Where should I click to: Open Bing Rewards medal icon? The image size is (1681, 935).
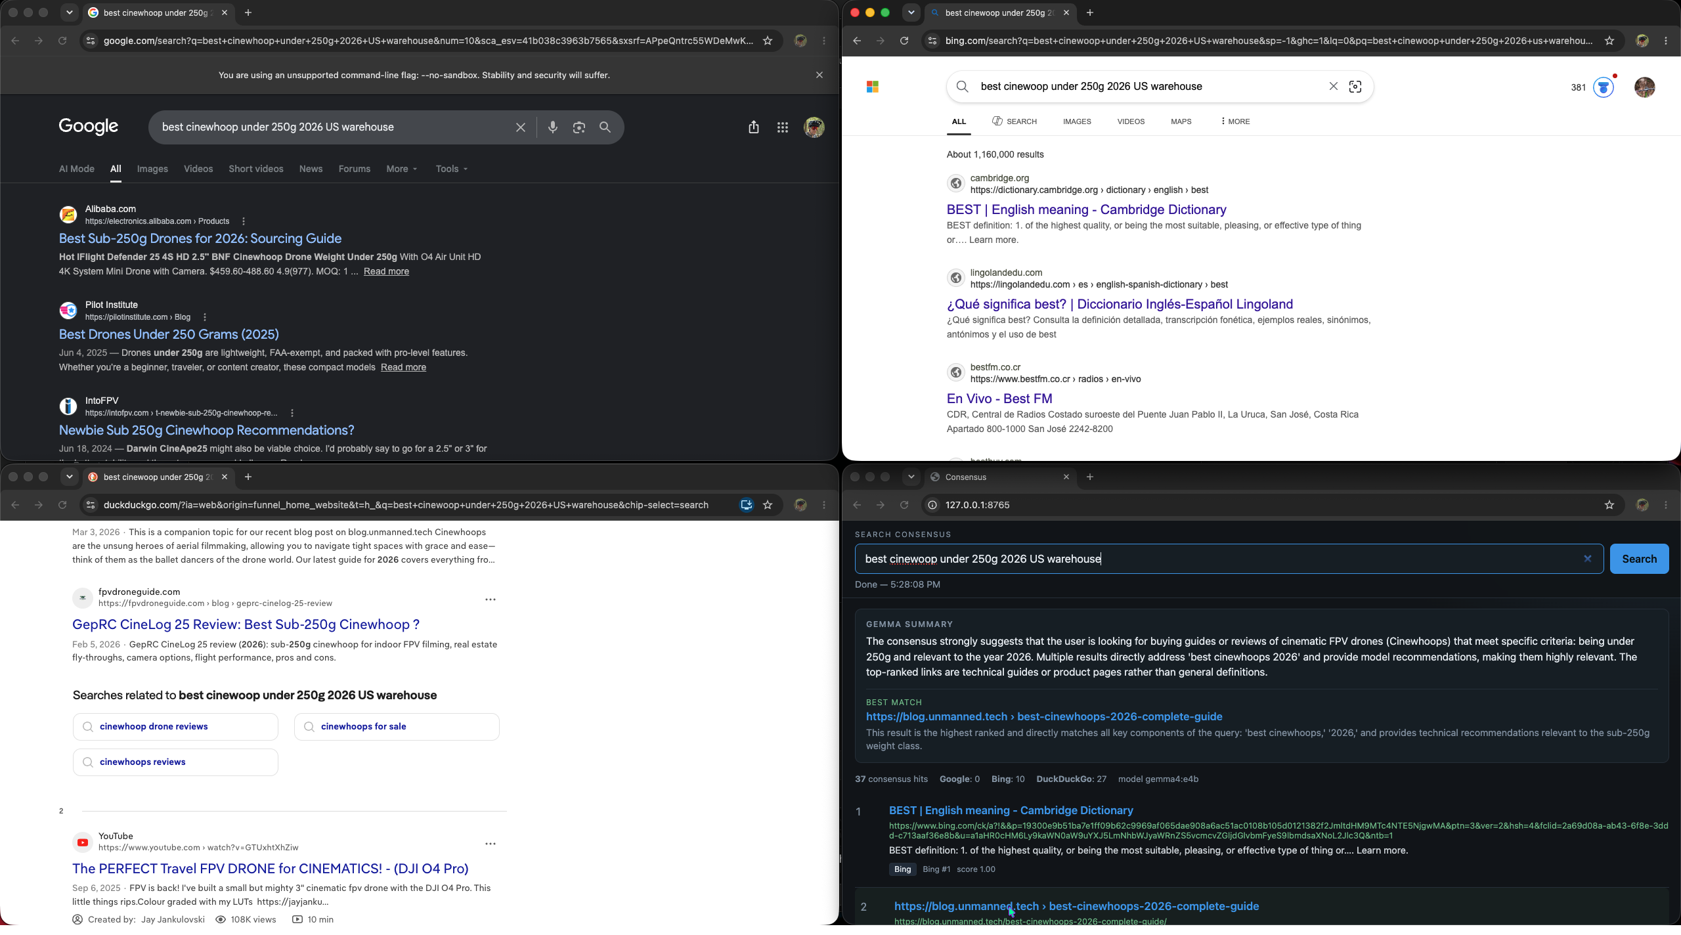point(1603,87)
